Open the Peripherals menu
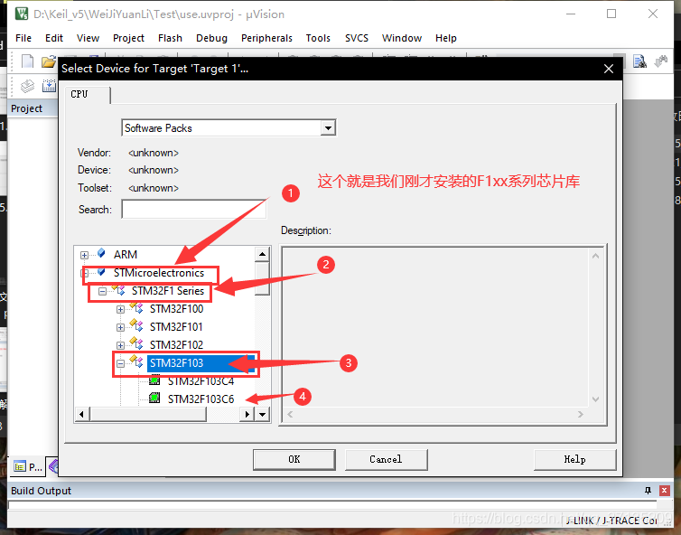 (x=266, y=38)
